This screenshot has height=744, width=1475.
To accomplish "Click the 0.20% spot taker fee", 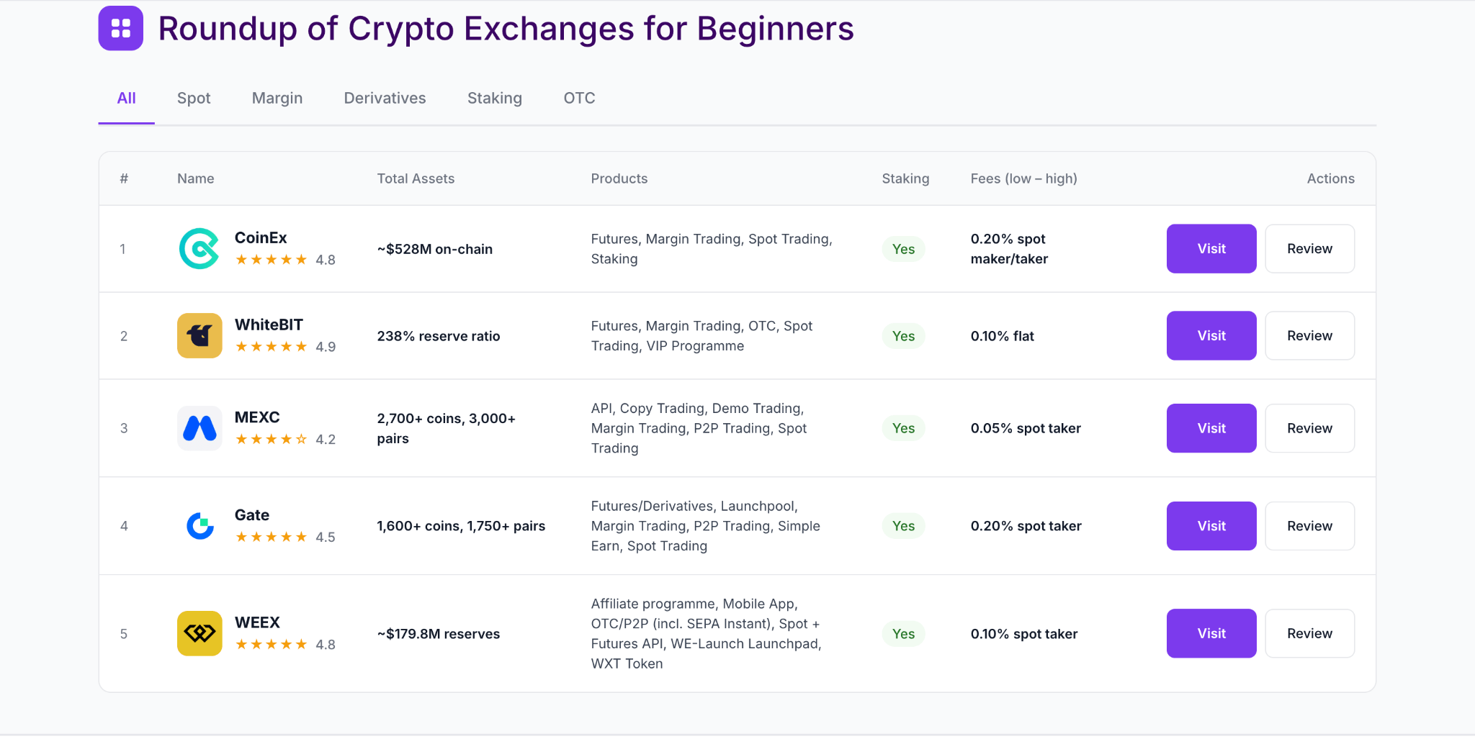I will [x=1026, y=526].
